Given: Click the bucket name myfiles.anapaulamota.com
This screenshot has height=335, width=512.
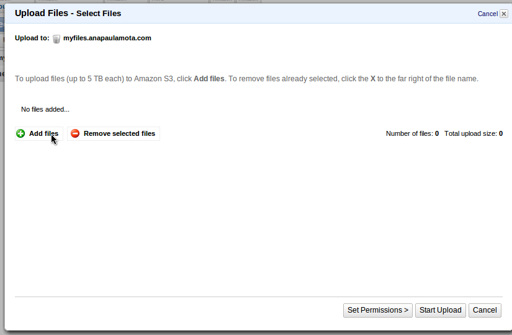Looking at the screenshot, I should (x=107, y=38).
